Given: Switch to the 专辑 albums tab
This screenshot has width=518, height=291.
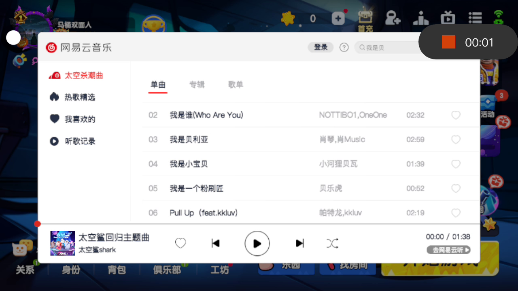Looking at the screenshot, I should [197, 84].
